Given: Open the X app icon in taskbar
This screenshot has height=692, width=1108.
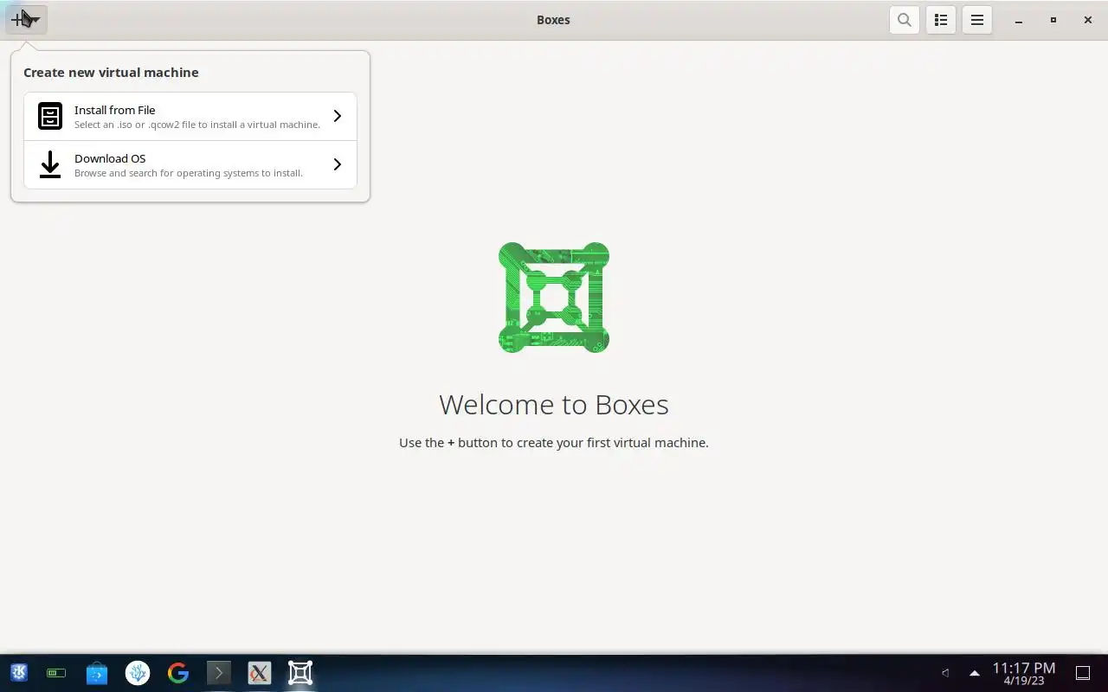Looking at the screenshot, I should pyautogui.click(x=260, y=673).
